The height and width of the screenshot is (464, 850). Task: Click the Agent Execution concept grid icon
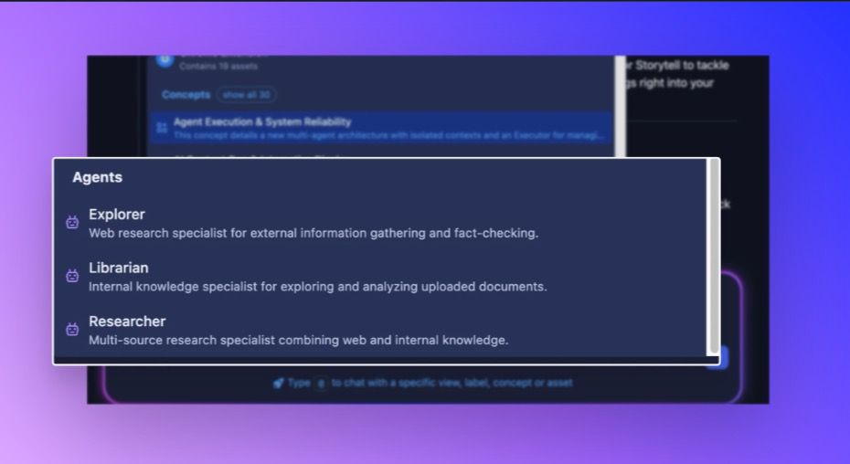coord(162,129)
